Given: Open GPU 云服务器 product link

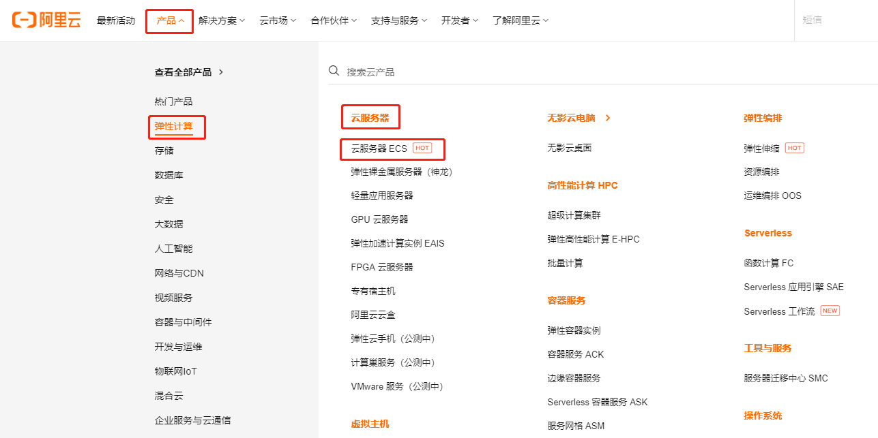Looking at the screenshot, I should [x=379, y=219].
